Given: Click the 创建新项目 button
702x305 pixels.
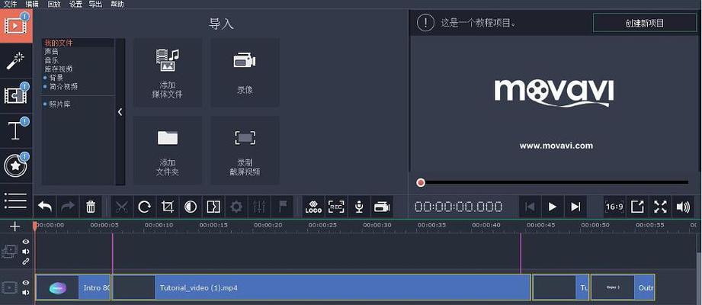Looking at the screenshot, I should [x=645, y=24].
